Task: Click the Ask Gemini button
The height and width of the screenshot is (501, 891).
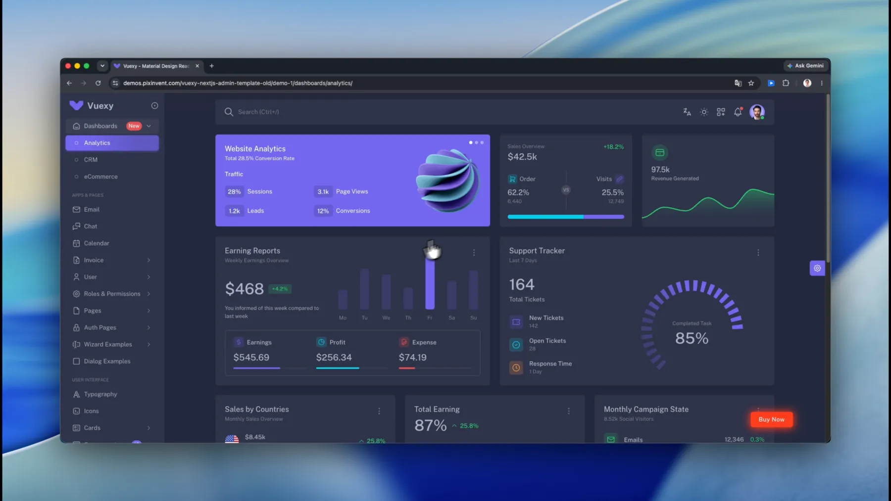Action: coord(805,66)
